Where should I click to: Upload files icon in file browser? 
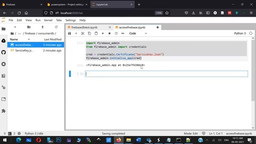(x=42, y=27)
